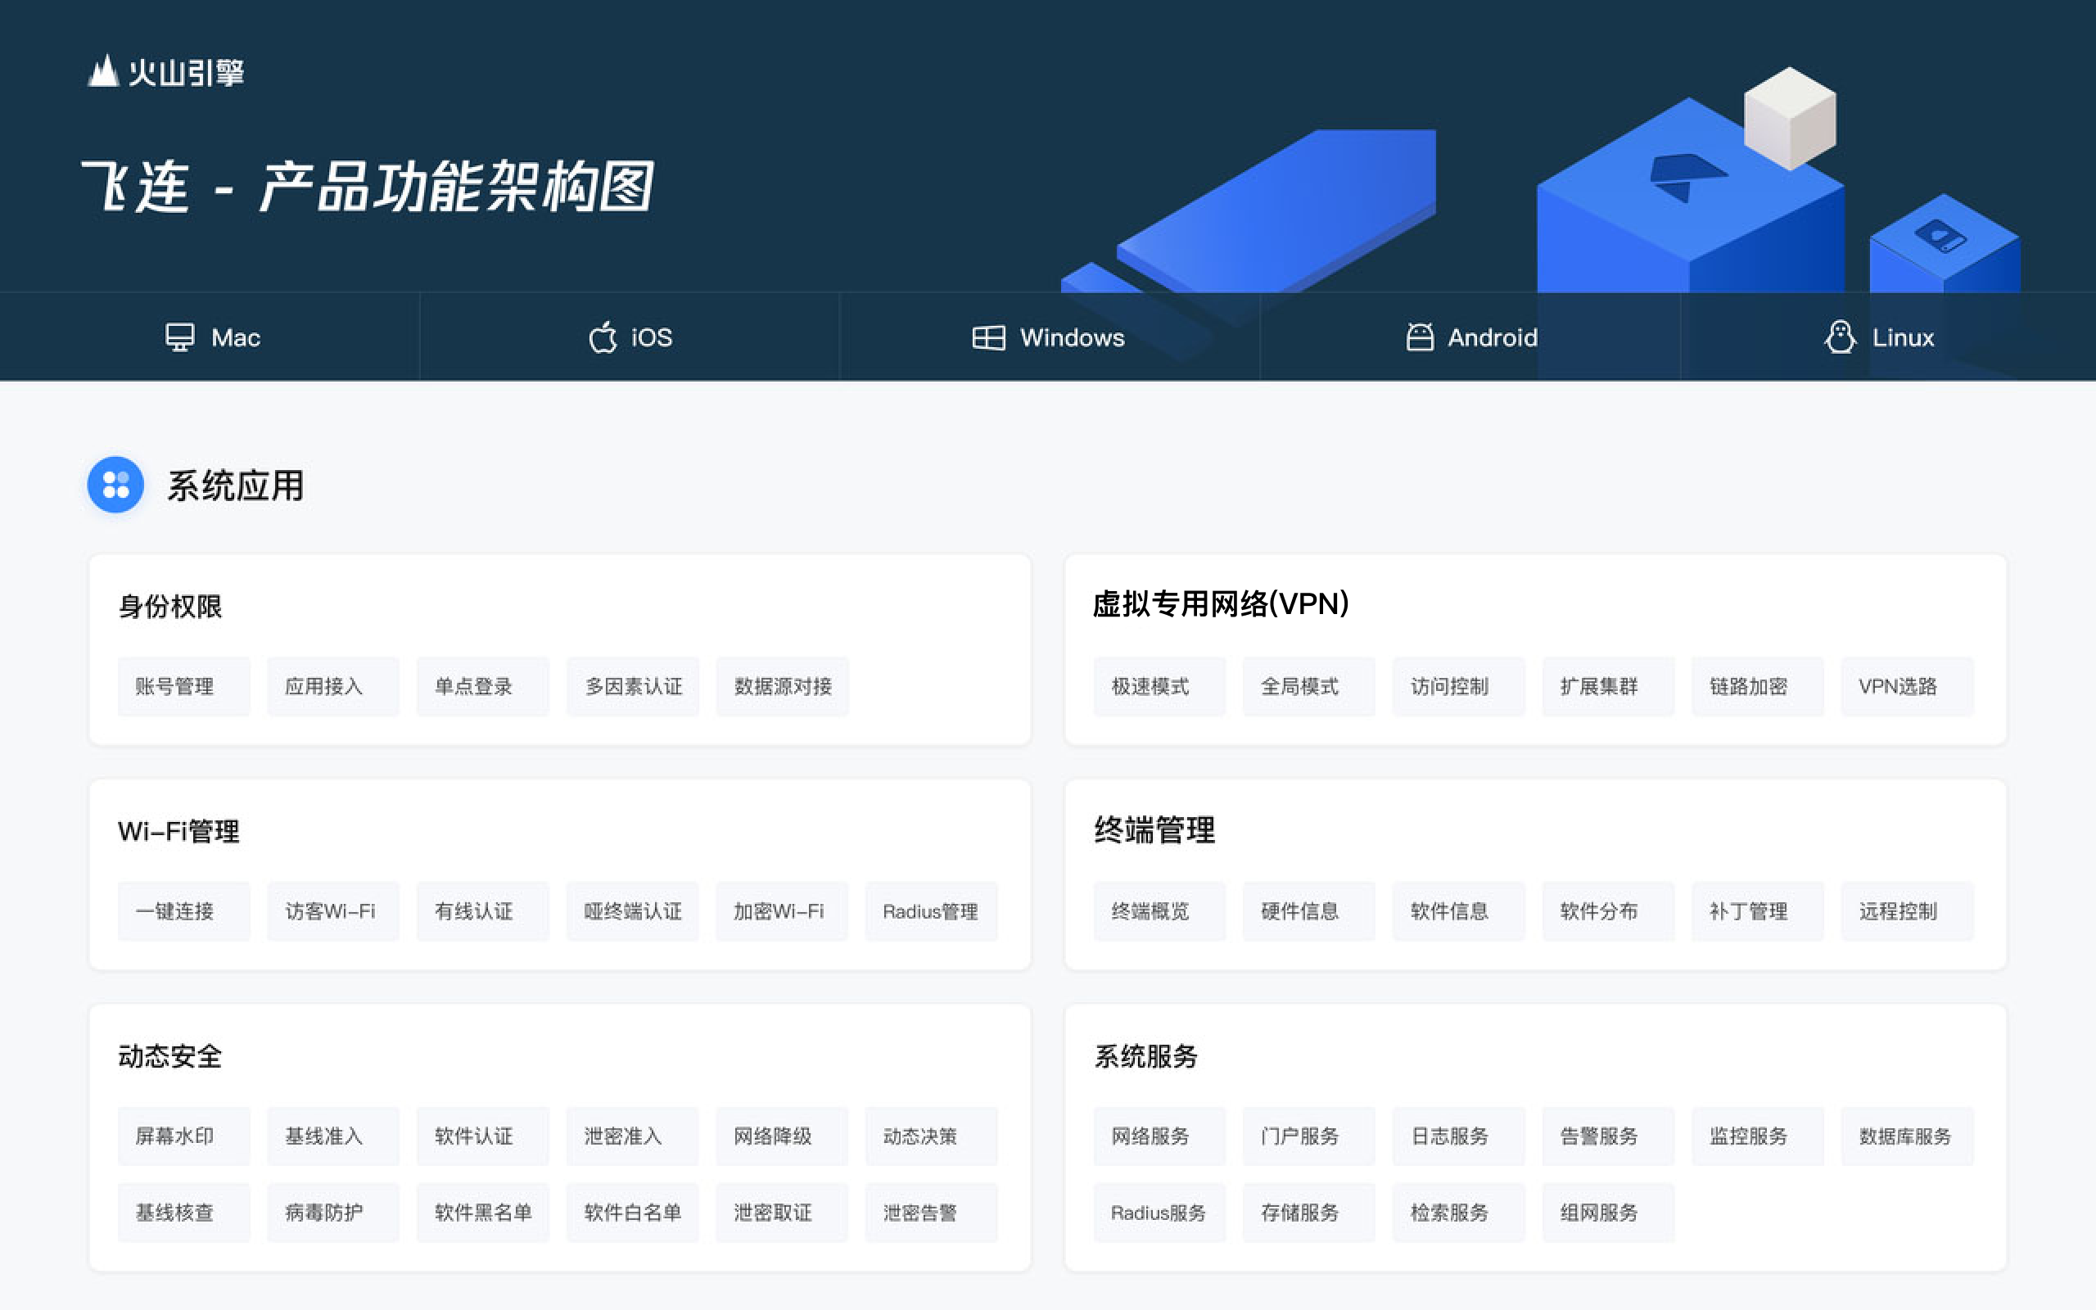The height and width of the screenshot is (1310, 2096).
Task: Switch to the Windows platform tab
Action: pyautogui.click(x=1049, y=337)
